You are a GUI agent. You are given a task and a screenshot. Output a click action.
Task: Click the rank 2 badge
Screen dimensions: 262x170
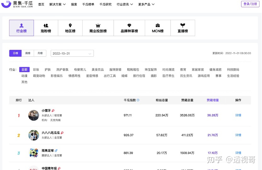tap(19, 135)
